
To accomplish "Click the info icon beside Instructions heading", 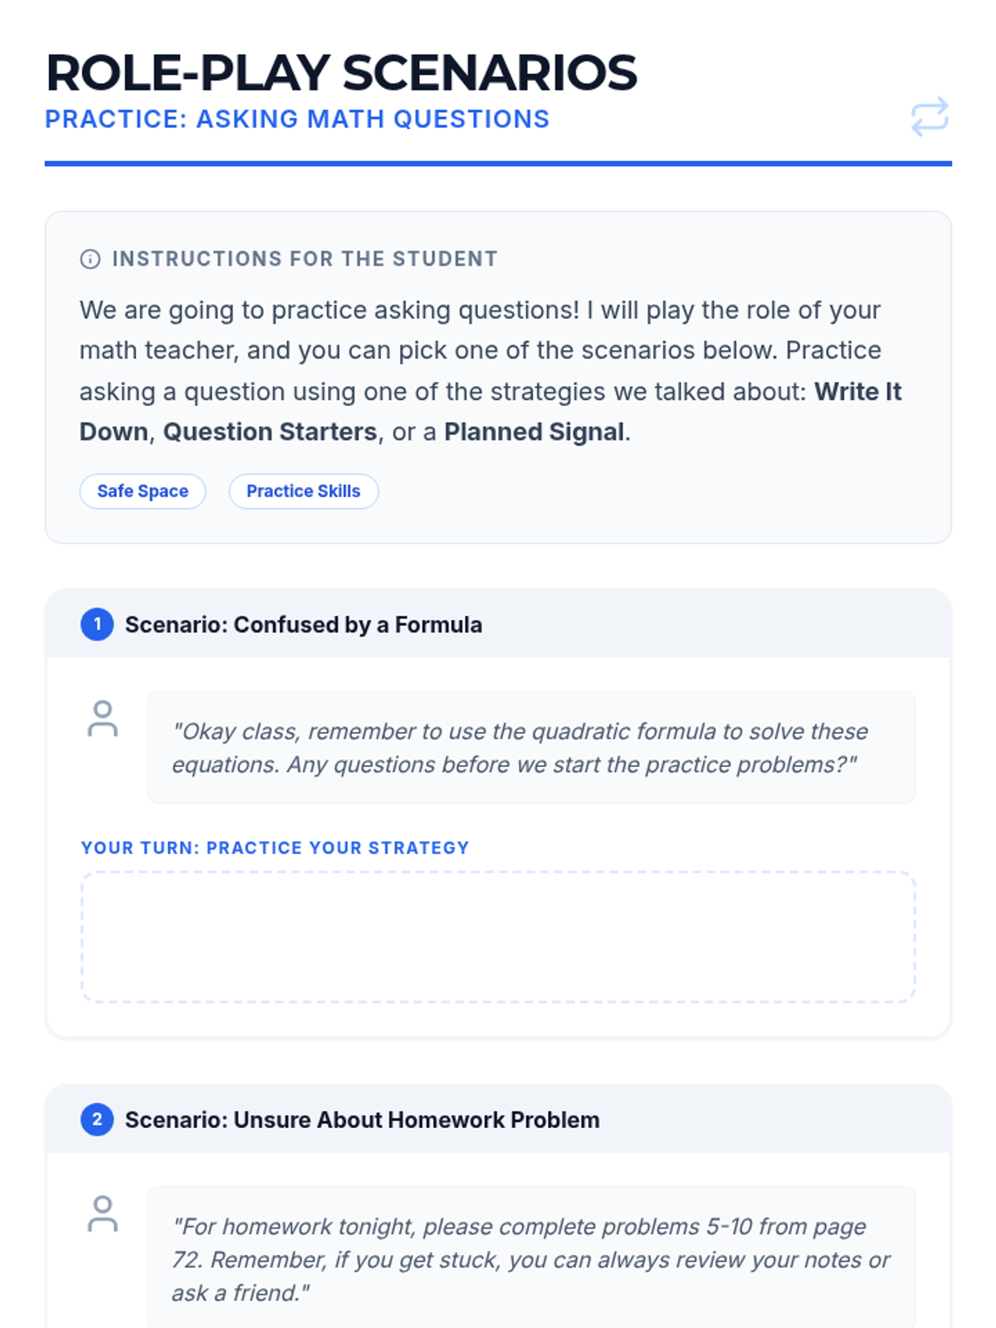I will [x=90, y=259].
